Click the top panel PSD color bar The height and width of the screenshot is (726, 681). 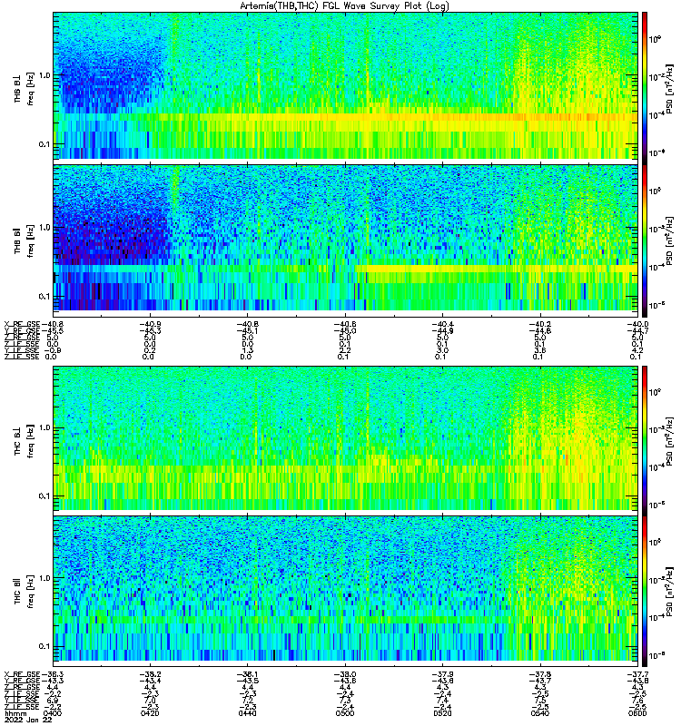click(x=645, y=85)
